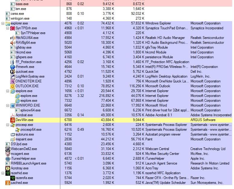The image size is (234, 189).
Task: Collapse the iexplore.exe 1656 subtree
Action: pos(8,91)
